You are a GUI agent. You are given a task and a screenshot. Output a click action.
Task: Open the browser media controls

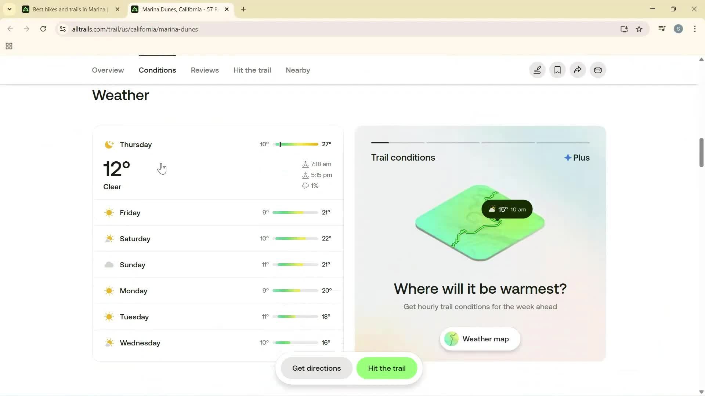tap(661, 29)
